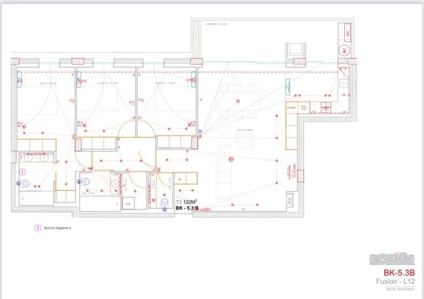The width and height of the screenshot is (424, 299).
Task: Click the round sink in the middle bathroom
Action: click(115, 184)
